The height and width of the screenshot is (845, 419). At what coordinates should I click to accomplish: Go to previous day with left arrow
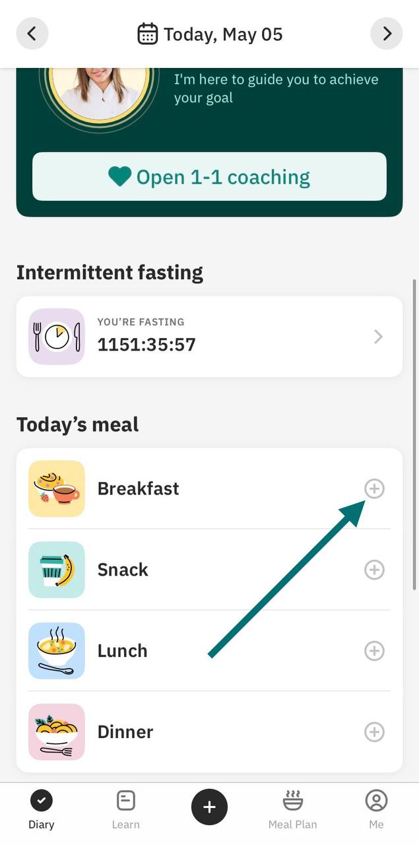pyautogui.click(x=32, y=33)
